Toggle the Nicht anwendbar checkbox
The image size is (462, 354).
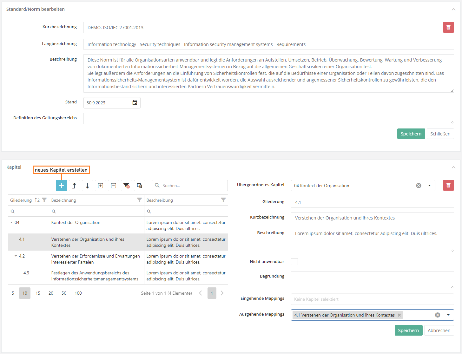pos(294,262)
